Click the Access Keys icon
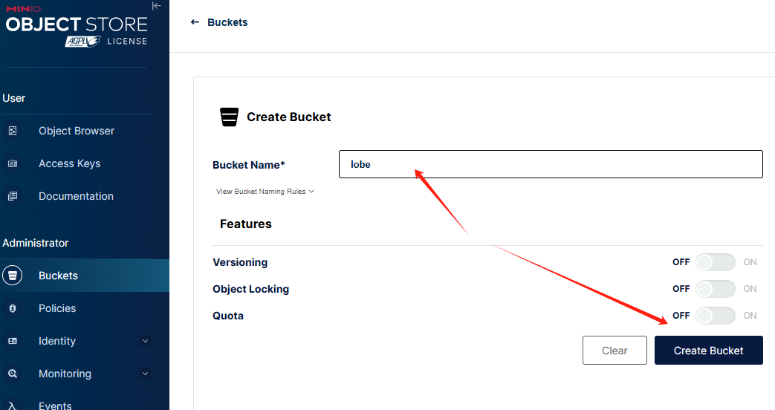 (x=13, y=163)
